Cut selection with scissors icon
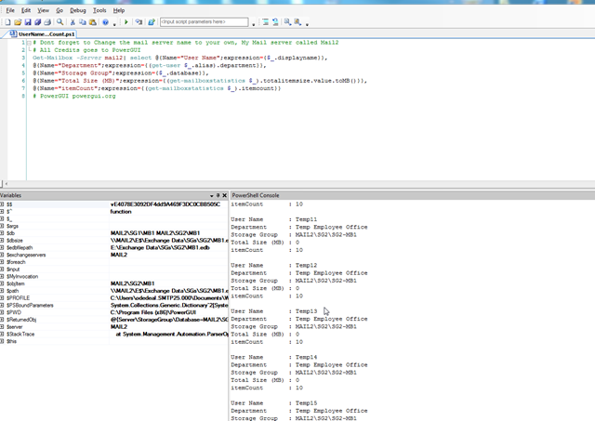Viewport: 595px width, 421px height. tap(73, 22)
